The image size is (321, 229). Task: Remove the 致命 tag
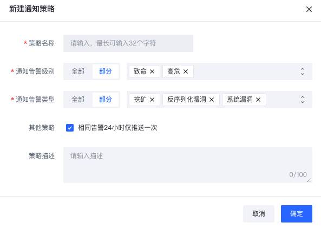click(152, 71)
